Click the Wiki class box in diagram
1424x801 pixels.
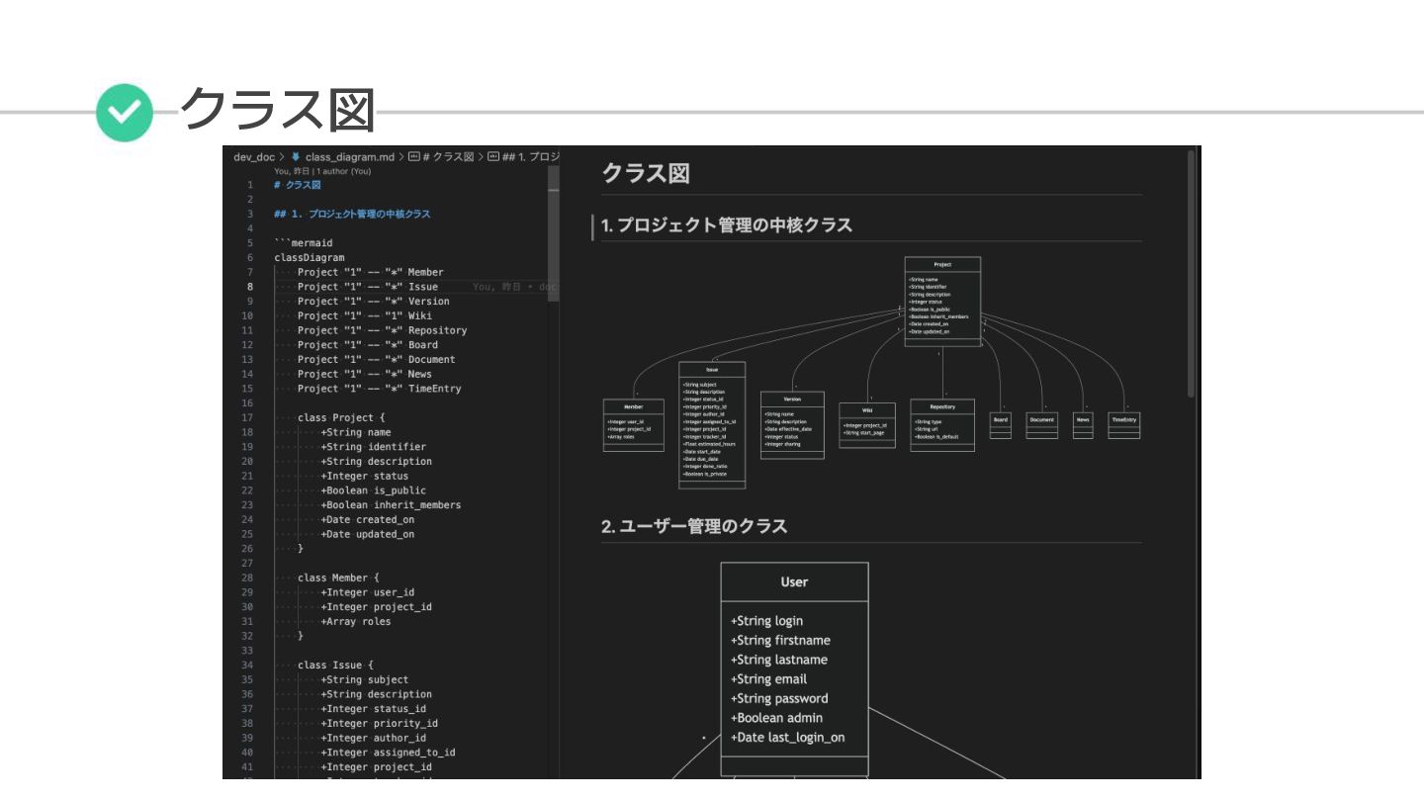(x=868, y=426)
